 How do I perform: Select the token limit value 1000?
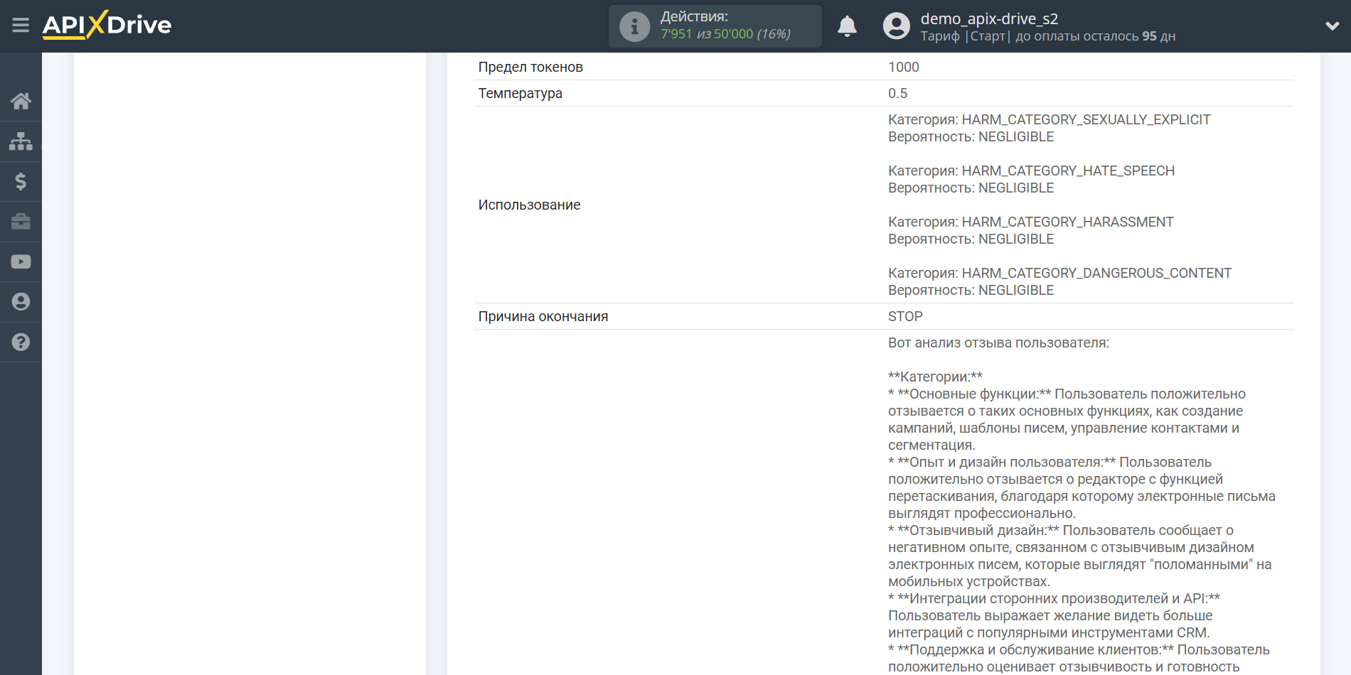(x=903, y=67)
